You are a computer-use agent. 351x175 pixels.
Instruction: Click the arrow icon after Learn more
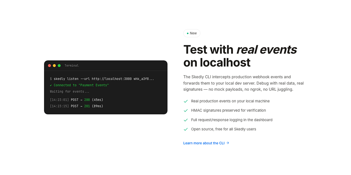tap(228, 143)
